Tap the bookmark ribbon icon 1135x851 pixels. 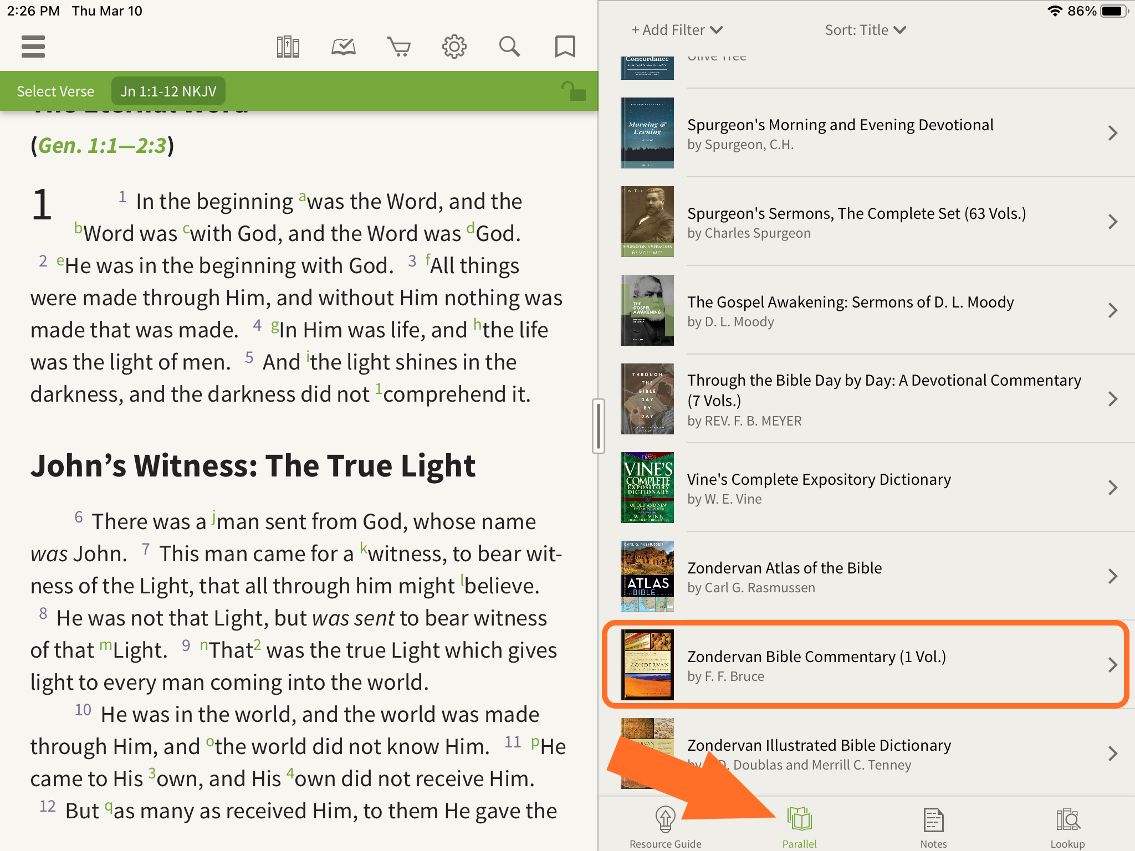pos(565,47)
